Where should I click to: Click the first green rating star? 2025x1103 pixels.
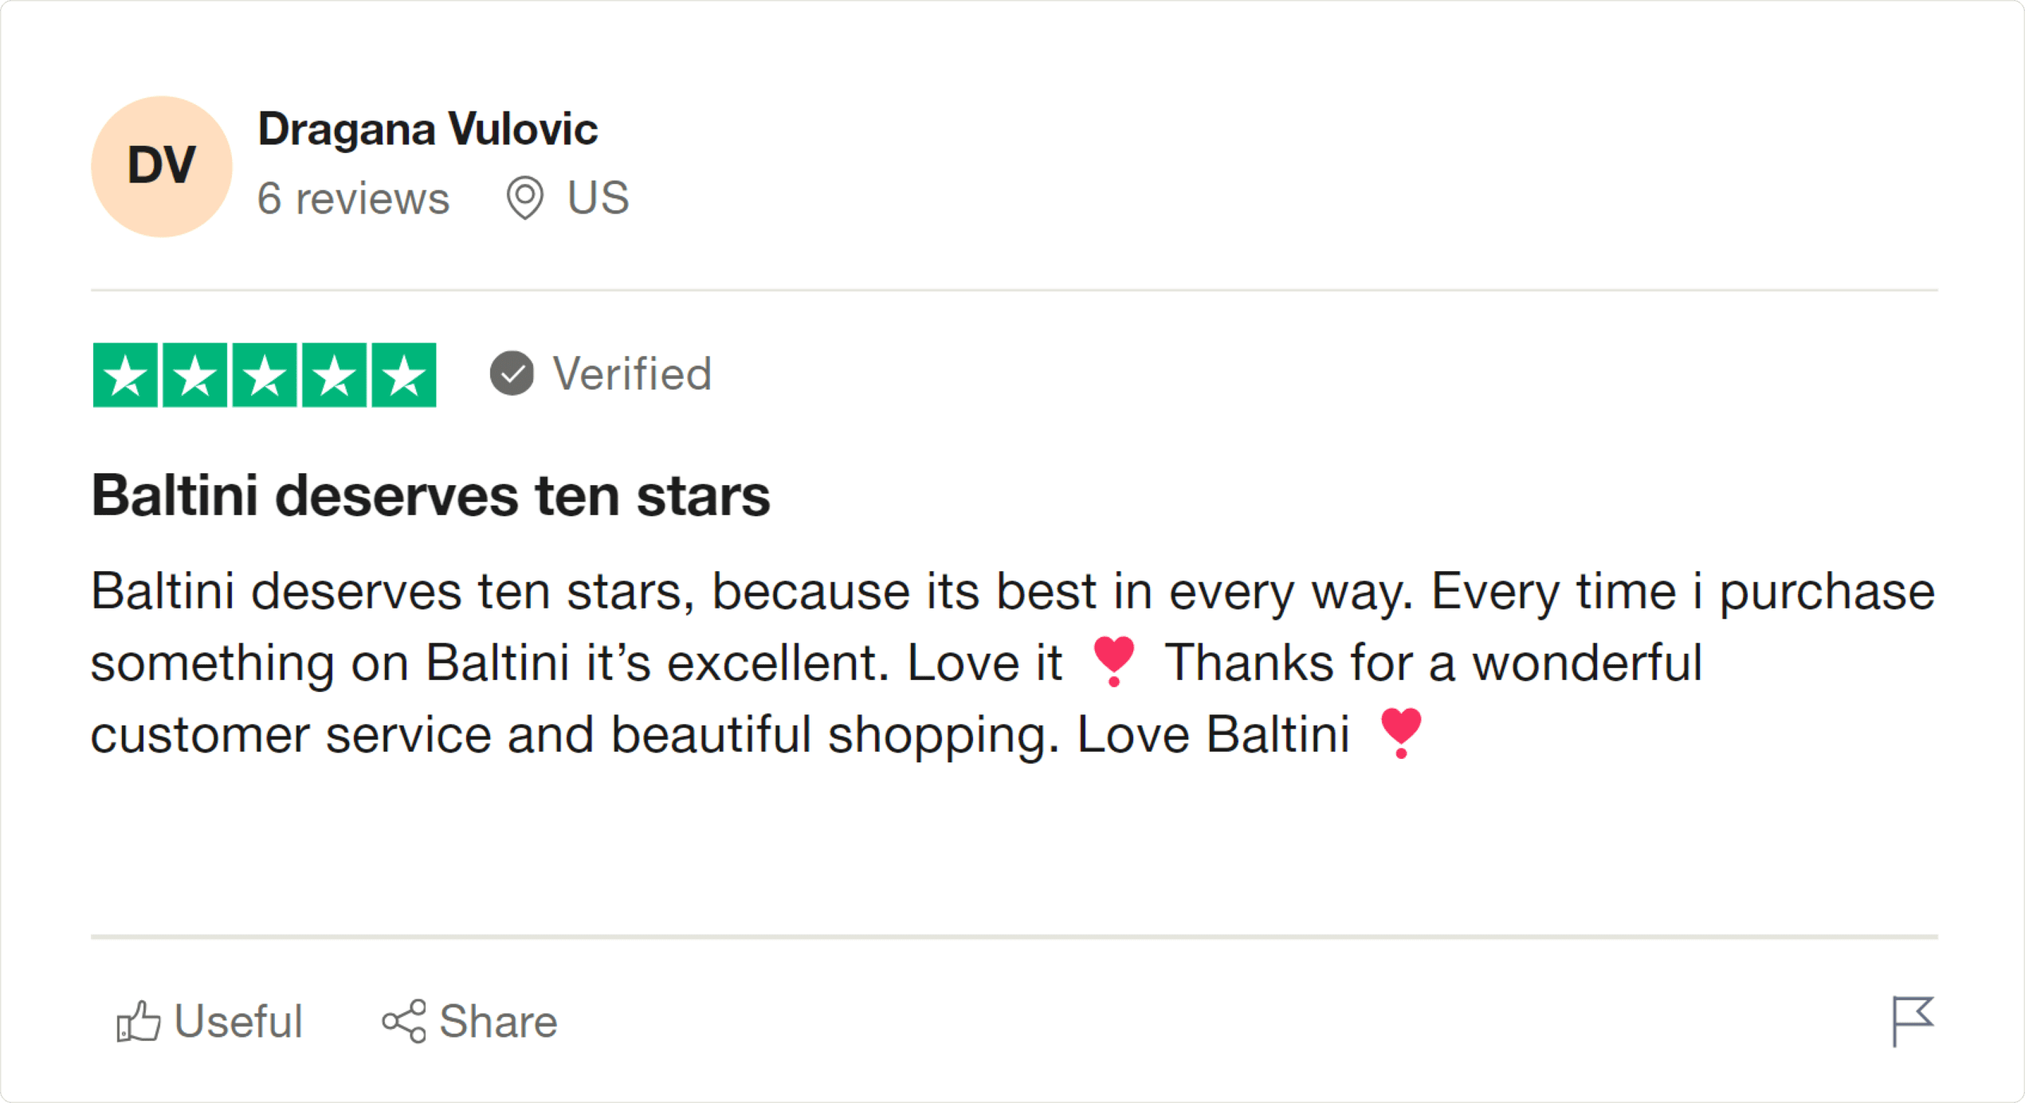click(x=125, y=375)
